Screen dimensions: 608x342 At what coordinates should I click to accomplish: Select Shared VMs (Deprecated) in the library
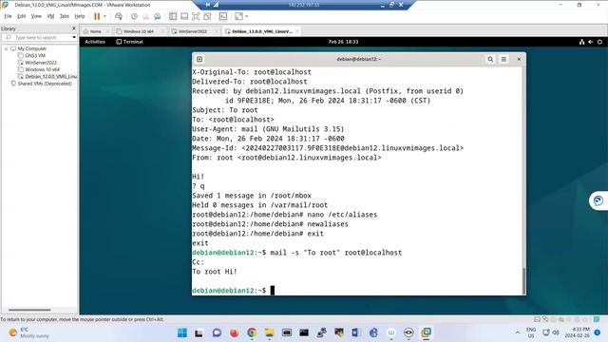click(x=41, y=84)
